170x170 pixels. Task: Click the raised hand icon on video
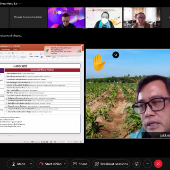point(99,62)
